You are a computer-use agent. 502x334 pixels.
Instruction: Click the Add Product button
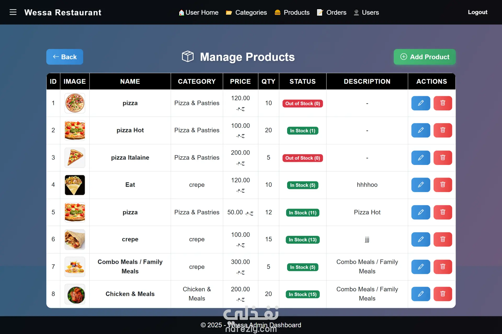coord(425,57)
